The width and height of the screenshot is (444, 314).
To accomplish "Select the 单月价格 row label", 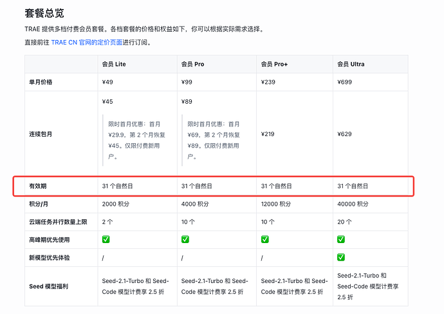I will click(41, 82).
